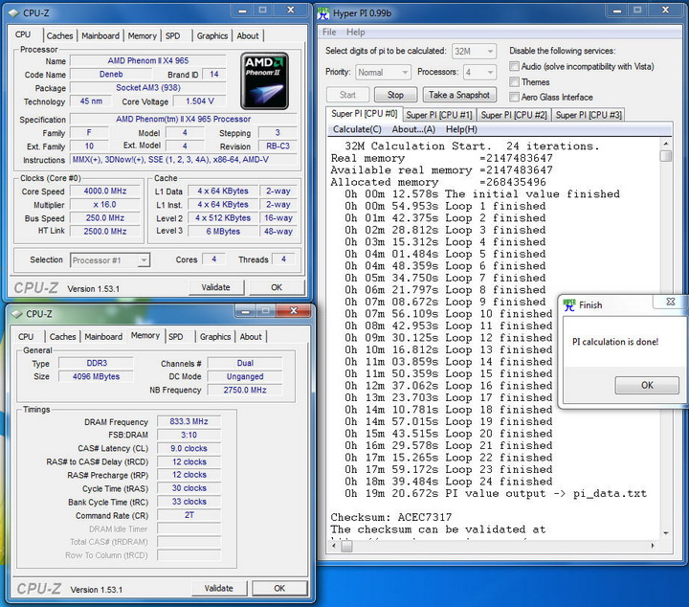Click Validate in bottom CPU-Z window

[219, 588]
